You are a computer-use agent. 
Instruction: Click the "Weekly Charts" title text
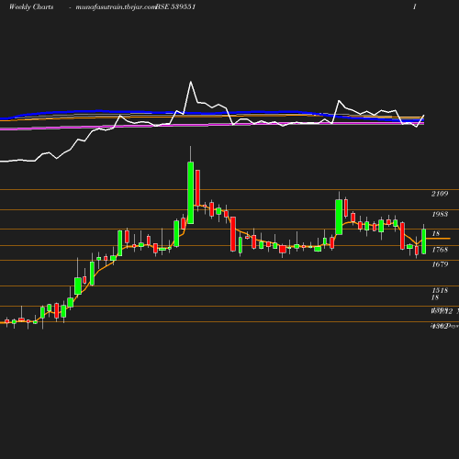point(31,6)
